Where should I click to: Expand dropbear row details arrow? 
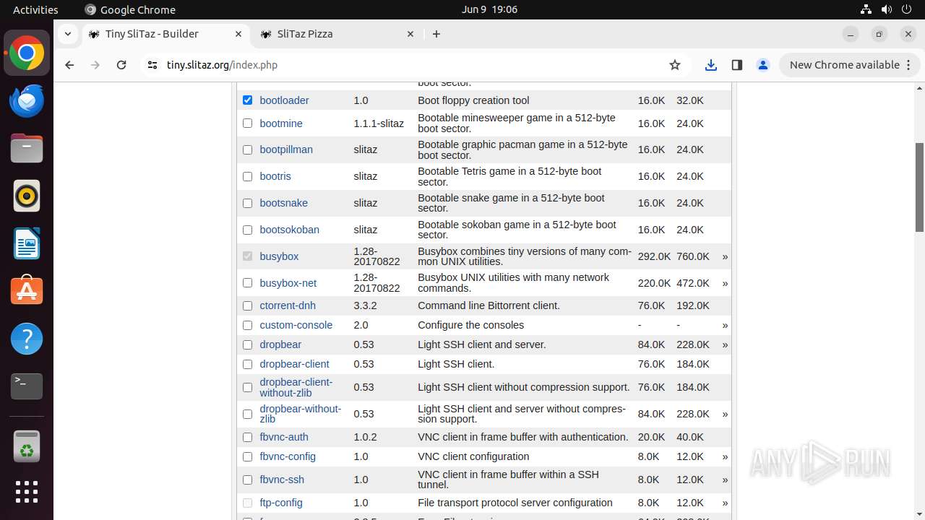coord(725,344)
